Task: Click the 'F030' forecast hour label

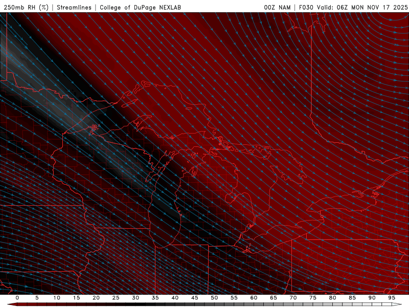Action: [x=306, y=7]
